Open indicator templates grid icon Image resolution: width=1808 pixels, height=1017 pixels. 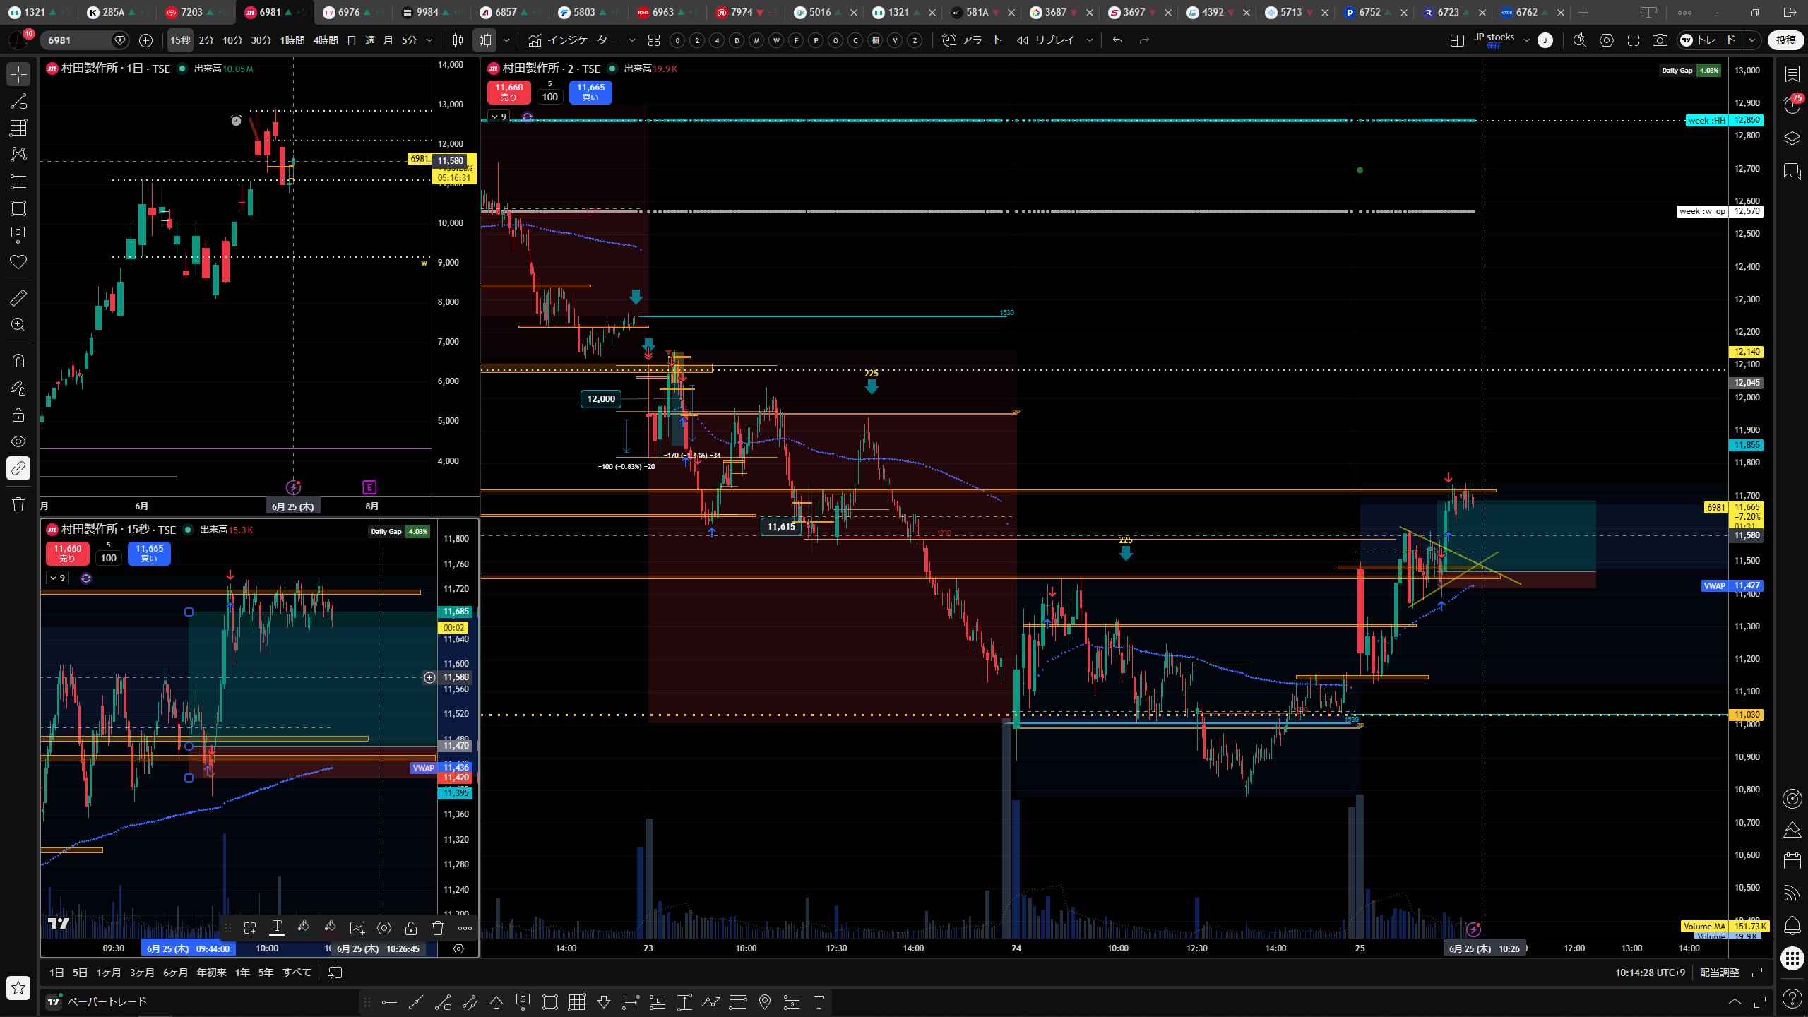click(x=654, y=40)
